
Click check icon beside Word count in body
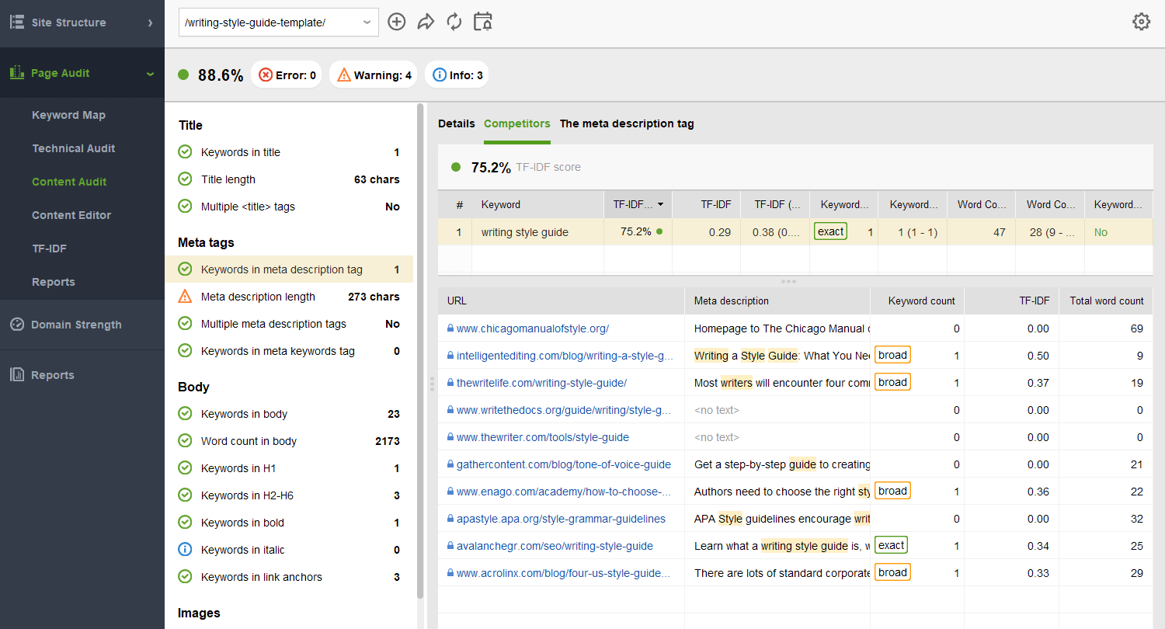(185, 441)
